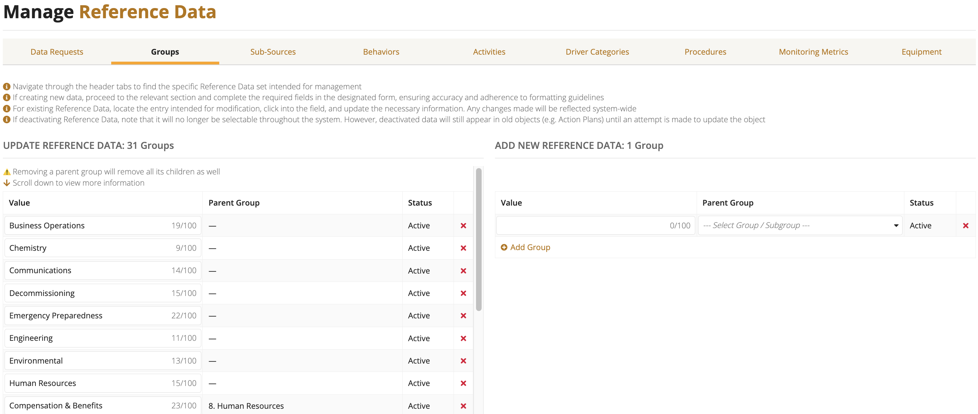978x414 pixels.
Task: Click red X beside Decommissioning
Action: [463, 293]
